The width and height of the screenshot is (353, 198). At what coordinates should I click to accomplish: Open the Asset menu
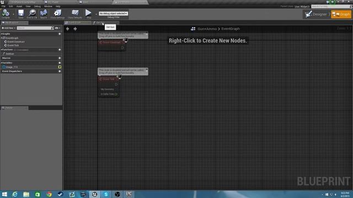[x=19, y=6]
